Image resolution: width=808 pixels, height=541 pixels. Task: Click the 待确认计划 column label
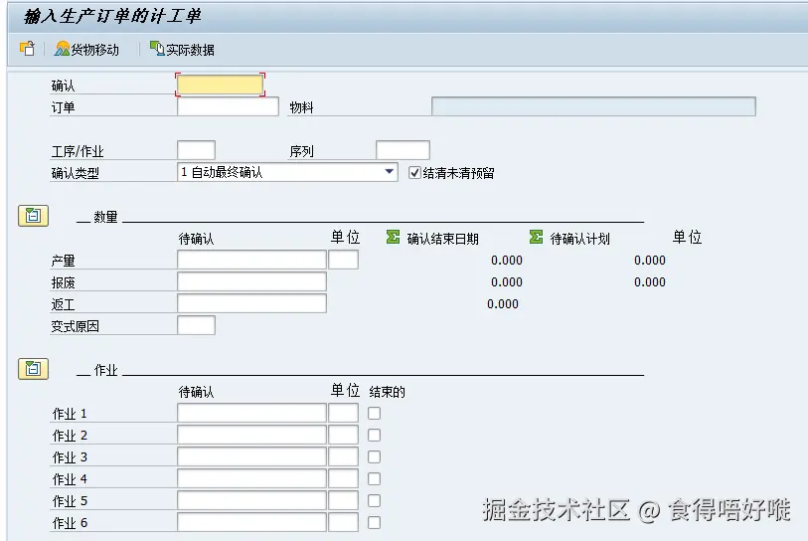[579, 239]
